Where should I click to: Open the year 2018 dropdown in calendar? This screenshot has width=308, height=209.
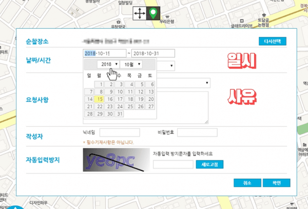click(108, 64)
